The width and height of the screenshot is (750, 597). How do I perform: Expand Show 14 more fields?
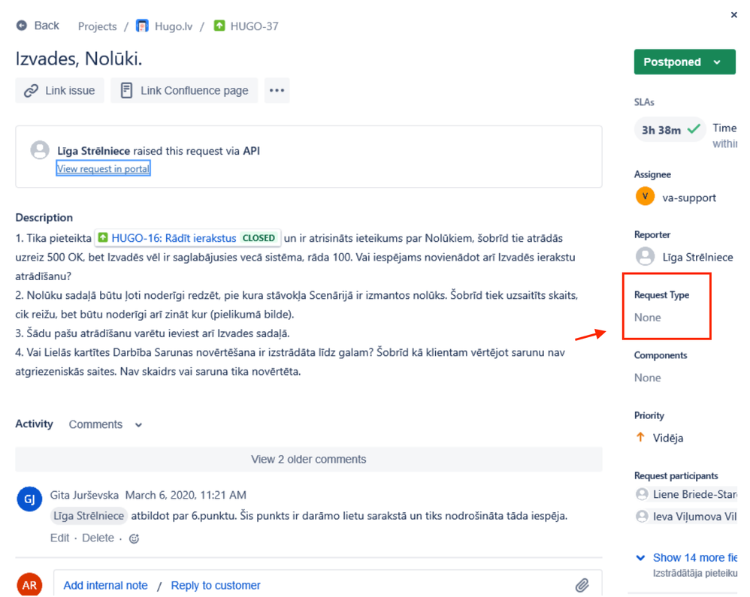coord(687,558)
